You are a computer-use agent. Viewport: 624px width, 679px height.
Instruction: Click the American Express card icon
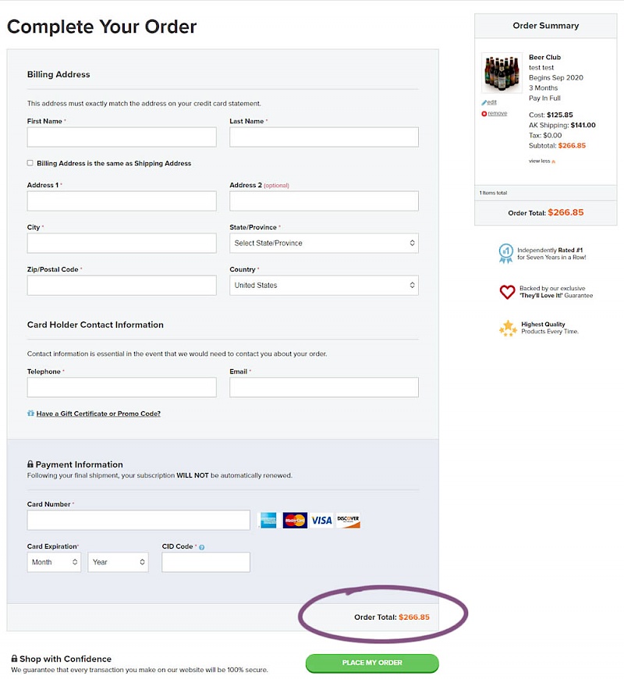268,521
